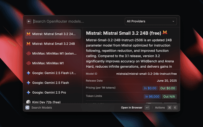This screenshot has width=203, height=127.
Task: Click the Mistral logo in the detail title
Action: [x=165, y=32]
